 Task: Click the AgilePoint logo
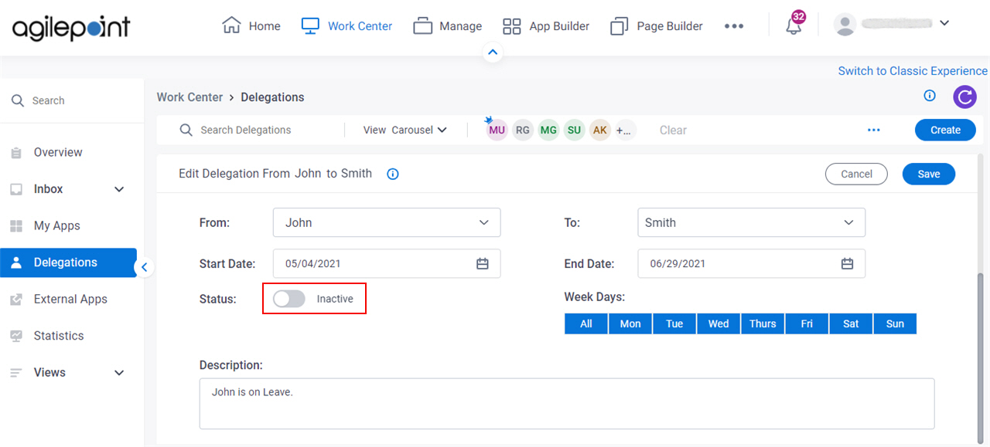point(71,27)
